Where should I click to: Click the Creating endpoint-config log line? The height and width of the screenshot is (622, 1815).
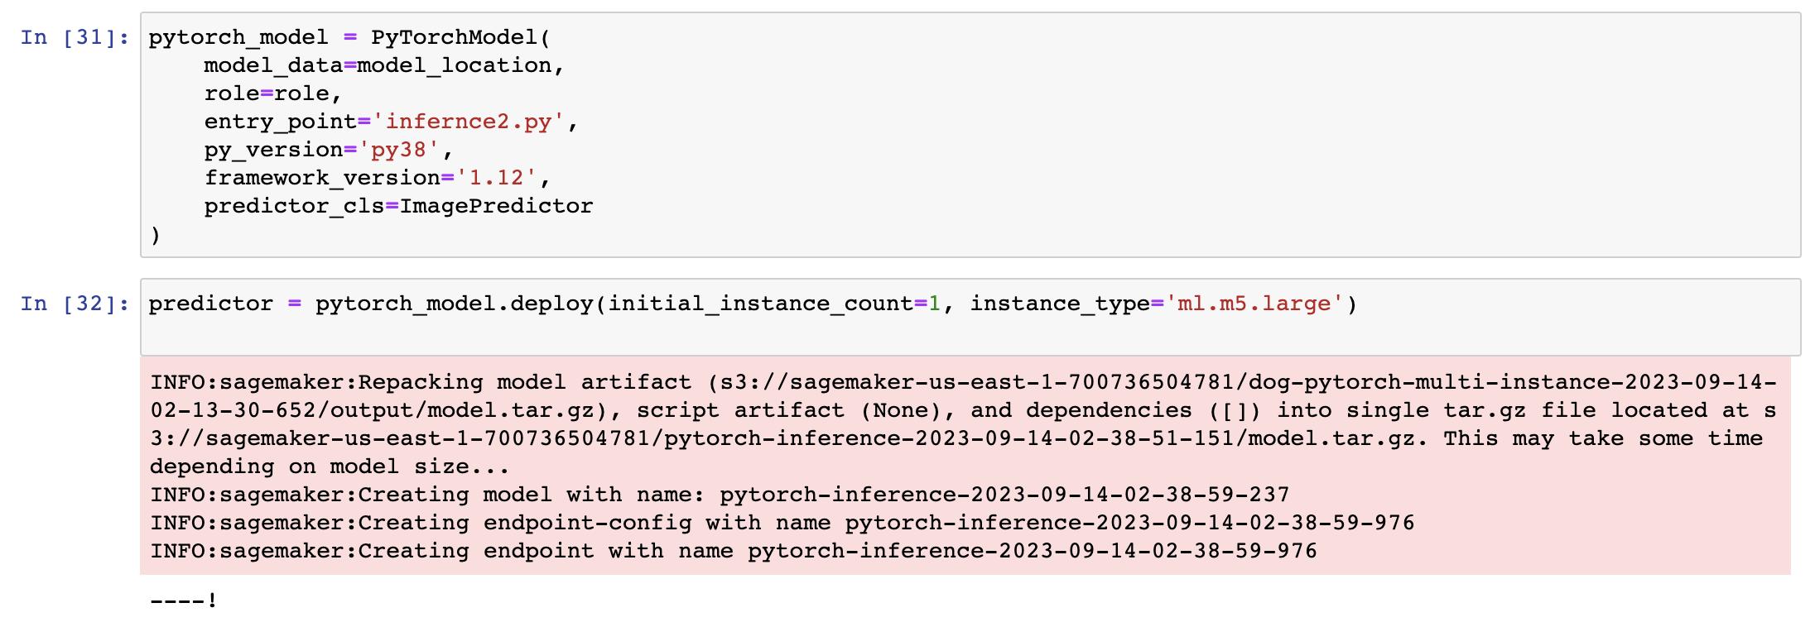(782, 523)
